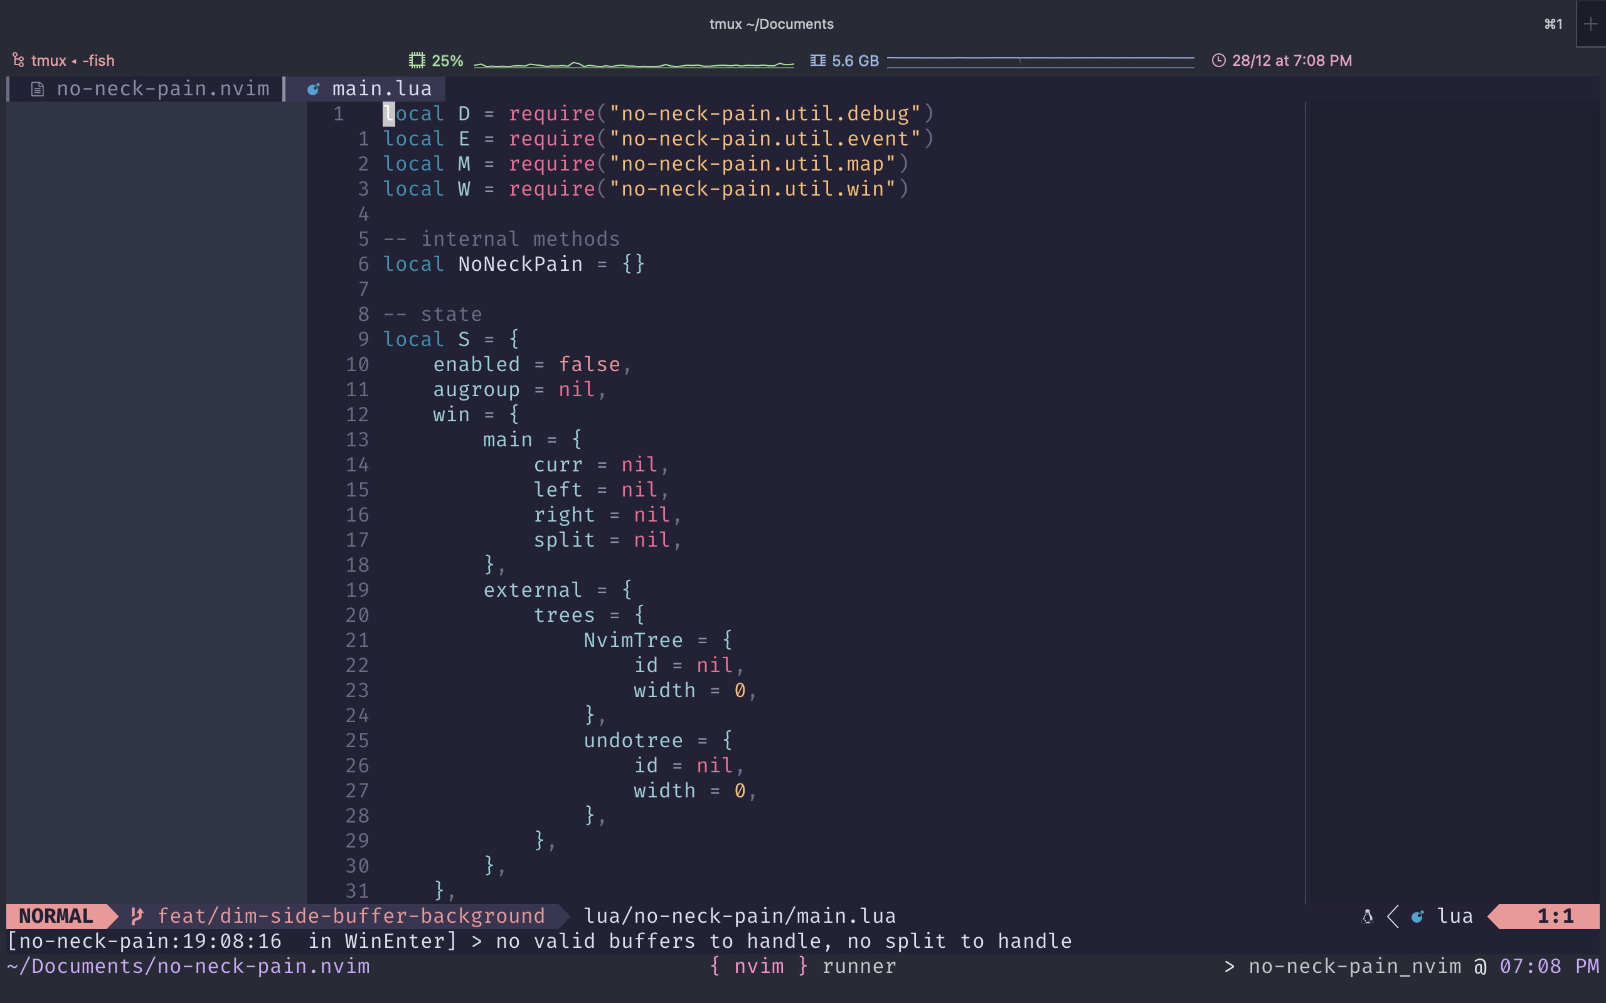Switch to the no-neck-pain.nvim buffer tab
This screenshot has width=1606, height=1003.
(x=162, y=88)
